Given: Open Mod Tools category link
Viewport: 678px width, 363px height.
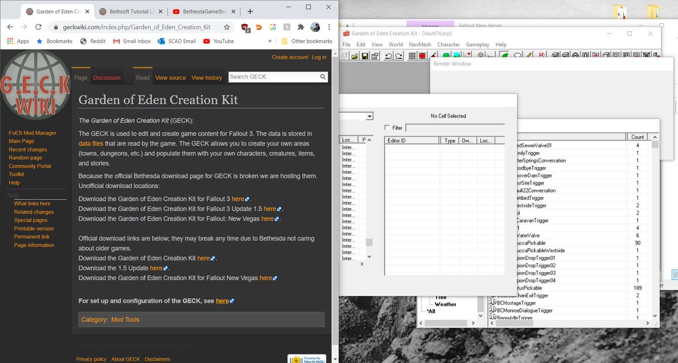Looking at the screenshot, I should click(x=125, y=320).
